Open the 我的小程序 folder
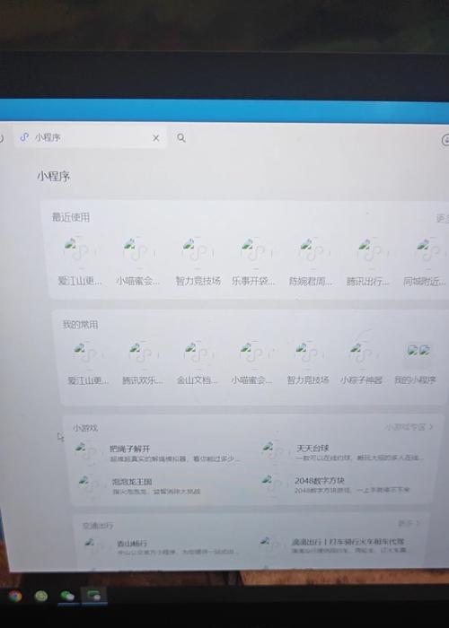Image resolution: width=449 pixels, height=628 pixels. click(415, 362)
